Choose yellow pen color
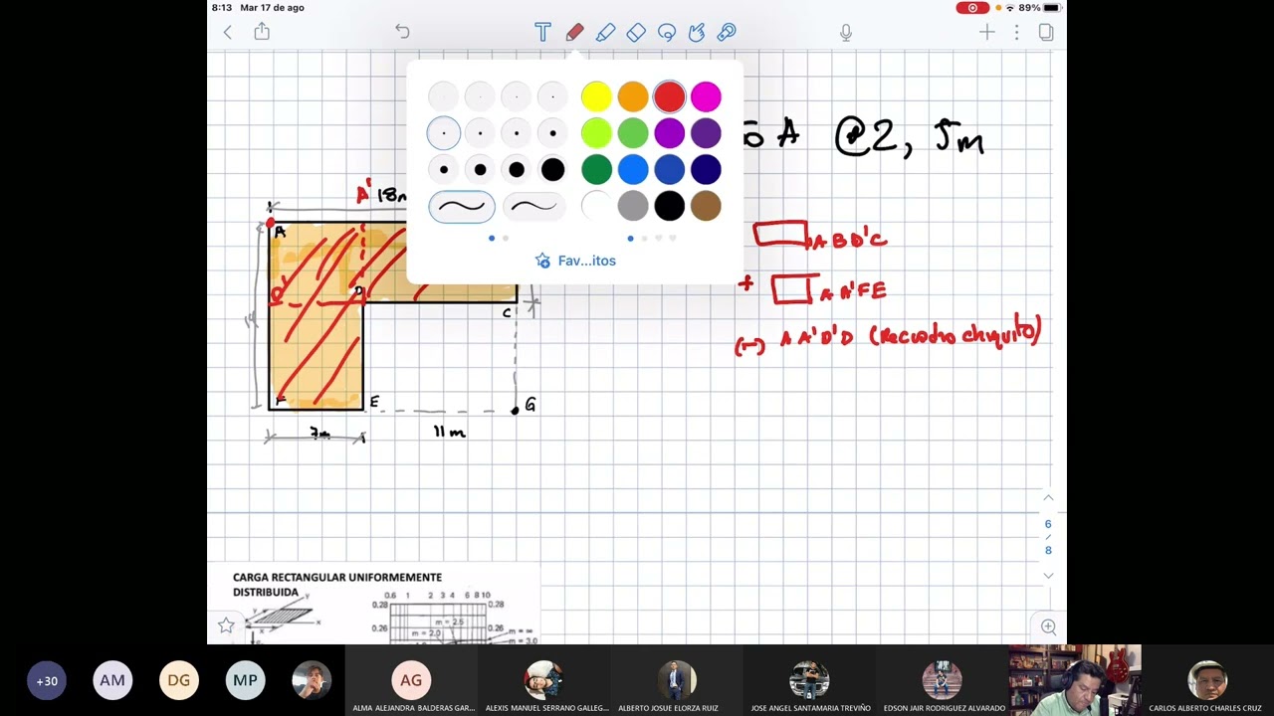The height and width of the screenshot is (716, 1274). tap(596, 96)
